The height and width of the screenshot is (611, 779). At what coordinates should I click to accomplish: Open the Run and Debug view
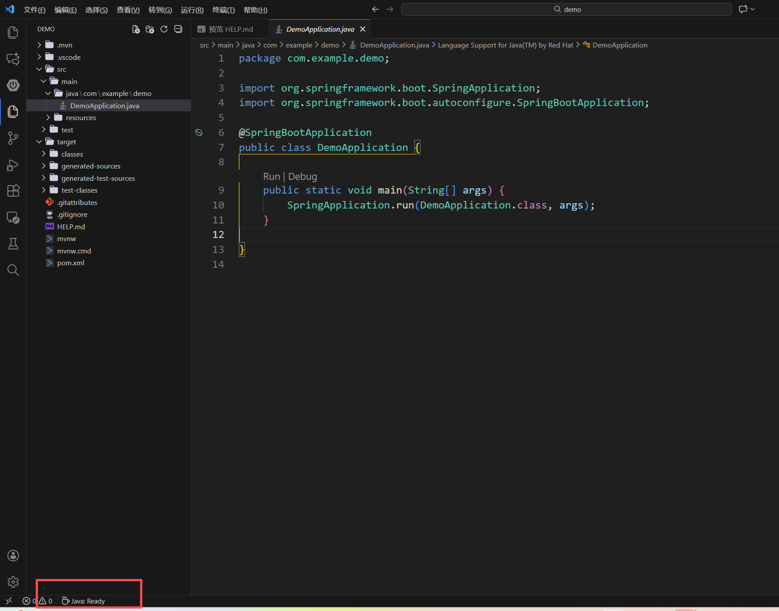13,165
